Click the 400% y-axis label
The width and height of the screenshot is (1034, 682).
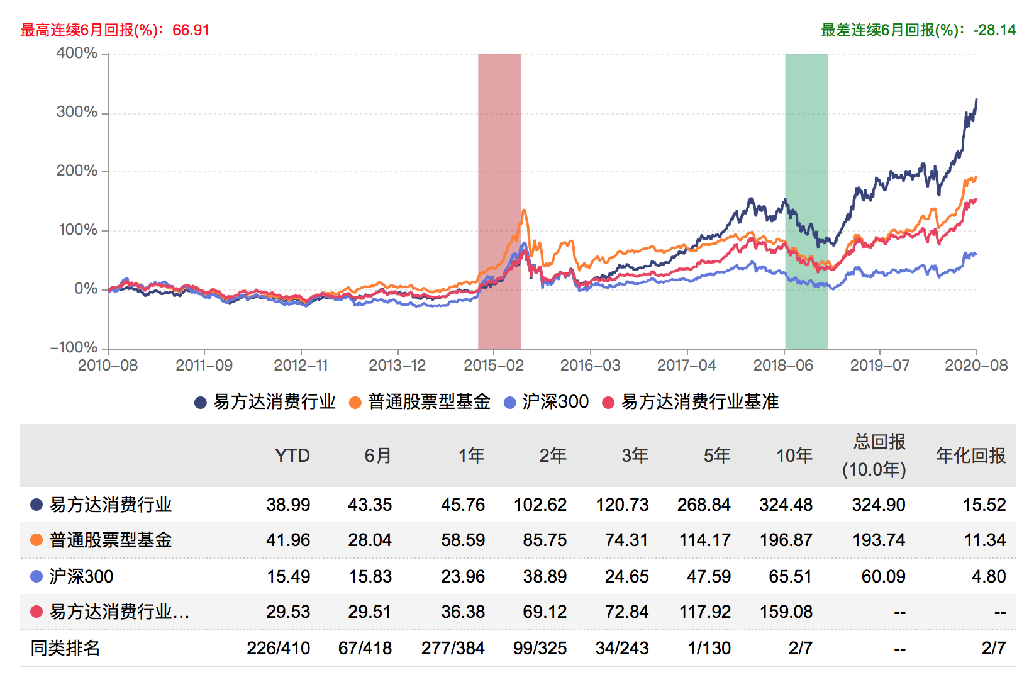[x=77, y=53]
